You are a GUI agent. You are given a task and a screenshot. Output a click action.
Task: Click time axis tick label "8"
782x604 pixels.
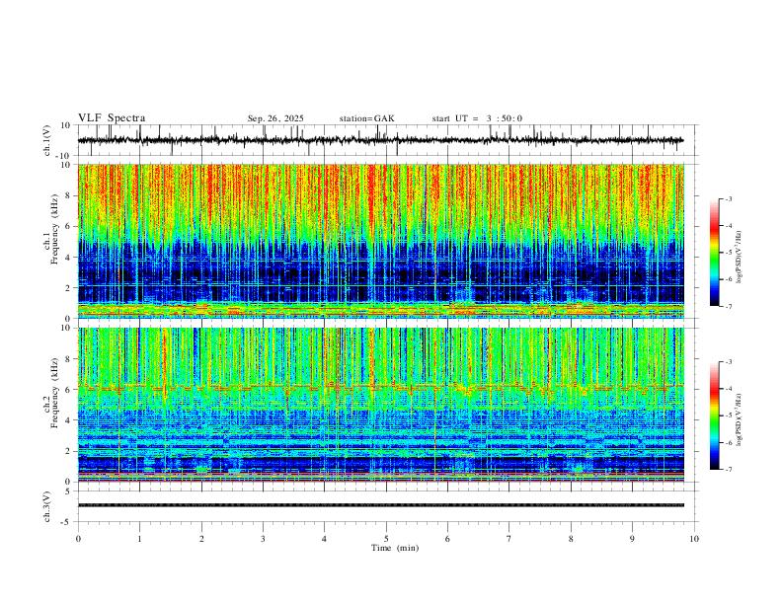click(x=571, y=539)
